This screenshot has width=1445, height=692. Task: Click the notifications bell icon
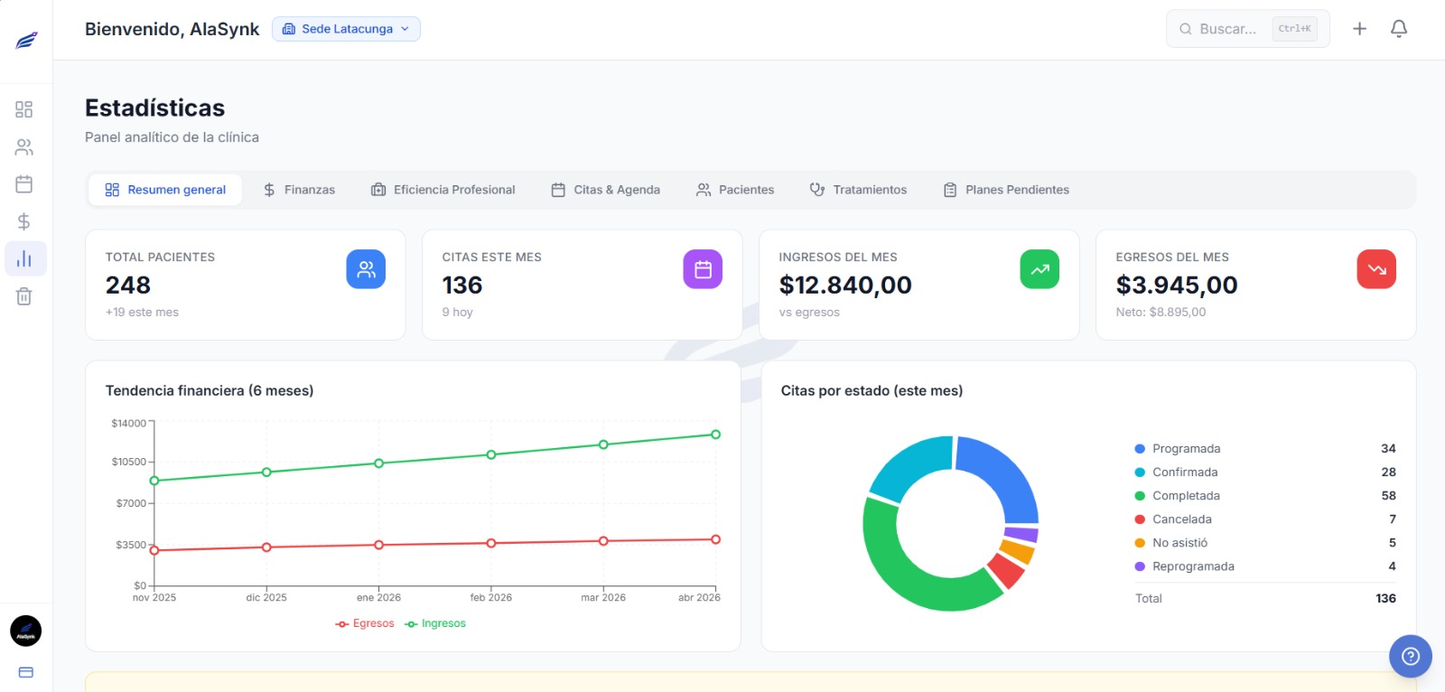click(x=1398, y=29)
